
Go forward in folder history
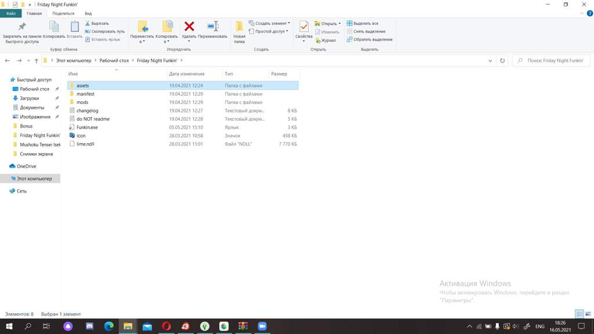point(19,60)
